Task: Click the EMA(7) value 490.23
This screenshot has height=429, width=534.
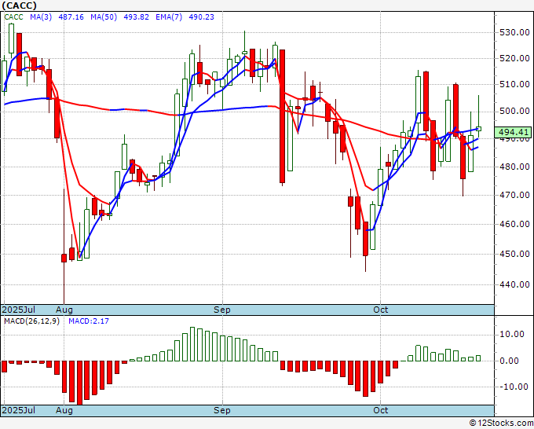Action: [201, 17]
